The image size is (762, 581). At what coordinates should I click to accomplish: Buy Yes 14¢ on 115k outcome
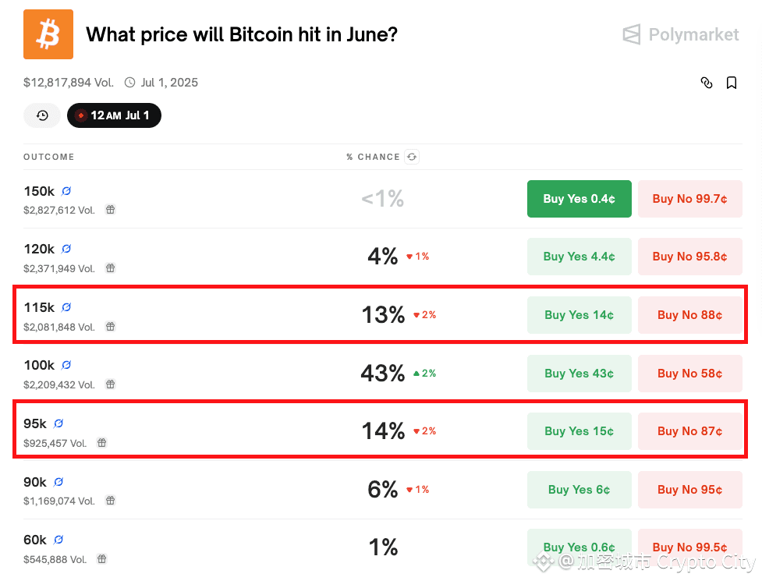[x=579, y=315]
